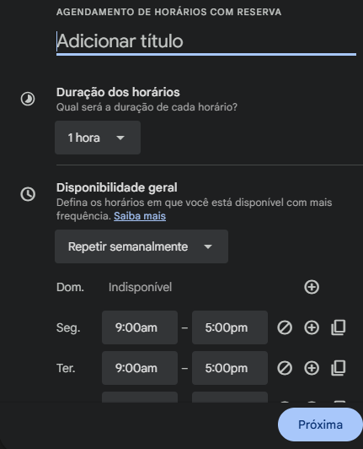363x449 pixels.
Task: Click the dropdown arrow next to 1 hora
Action: [120, 138]
